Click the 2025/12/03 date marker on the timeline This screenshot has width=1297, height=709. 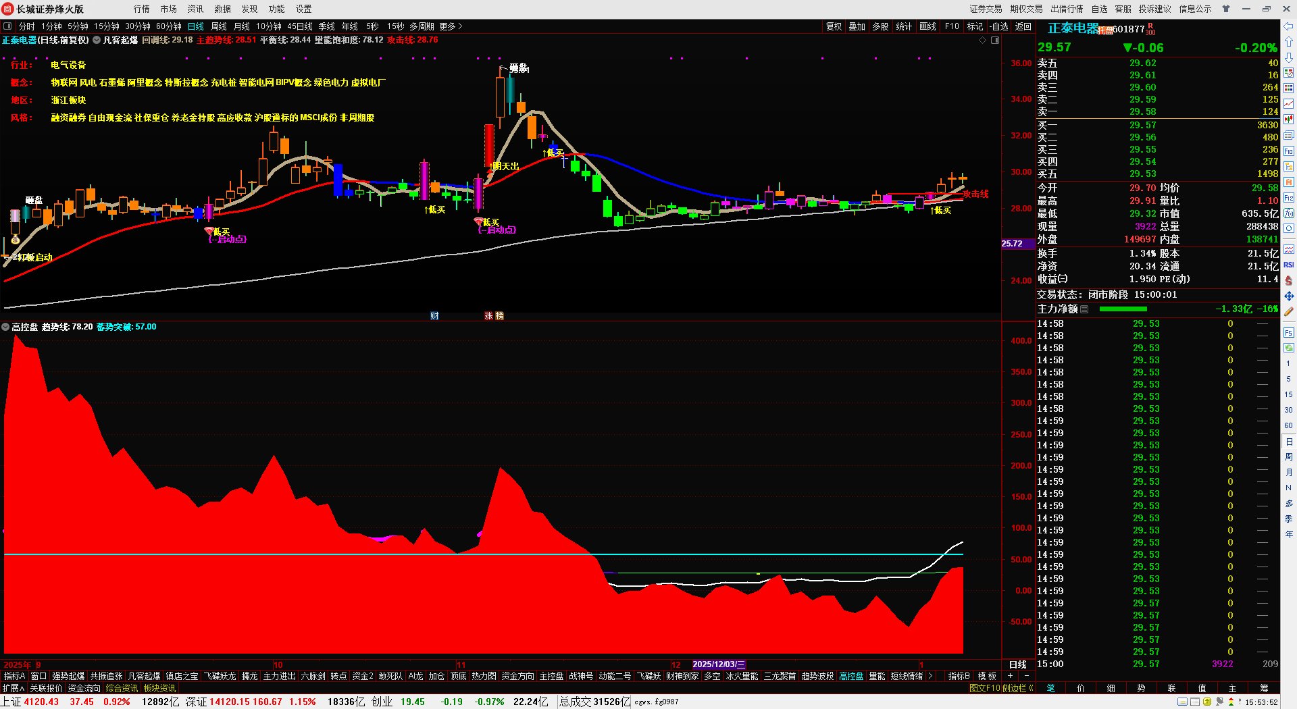pos(719,664)
